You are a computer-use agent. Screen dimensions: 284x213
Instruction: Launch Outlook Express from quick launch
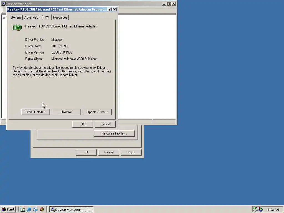tap(35, 210)
